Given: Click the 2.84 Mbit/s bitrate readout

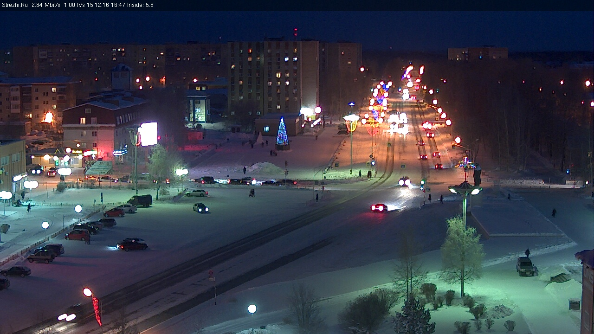Looking at the screenshot, I should tap(46, 5).
